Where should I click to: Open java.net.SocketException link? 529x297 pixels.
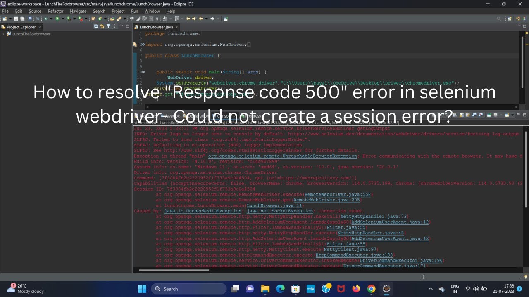(280, 211)
